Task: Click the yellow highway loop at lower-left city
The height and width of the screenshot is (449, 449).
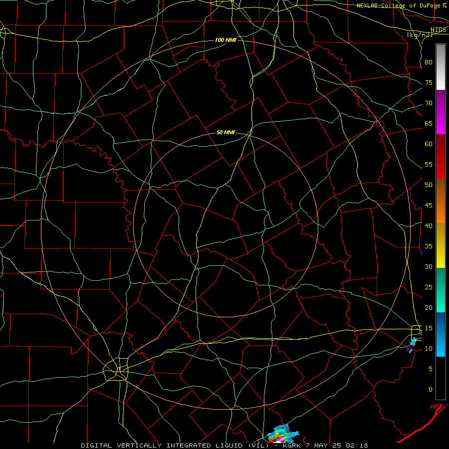Action: (116, 369)
